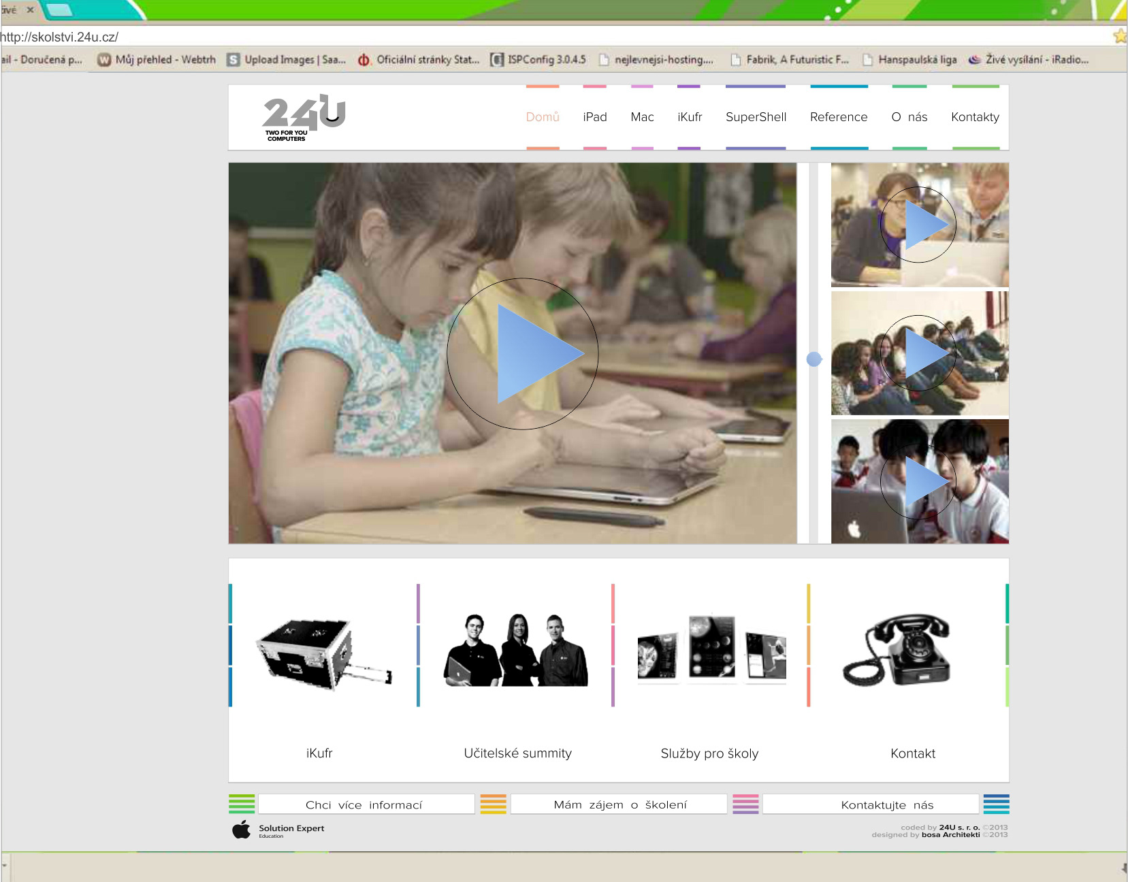
Task: Open the Hanspaulská liga bookmark
Action: [909, 60]
